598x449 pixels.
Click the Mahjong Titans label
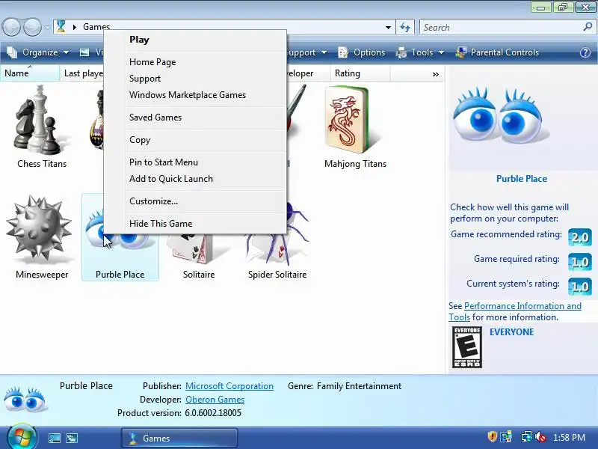355,164
